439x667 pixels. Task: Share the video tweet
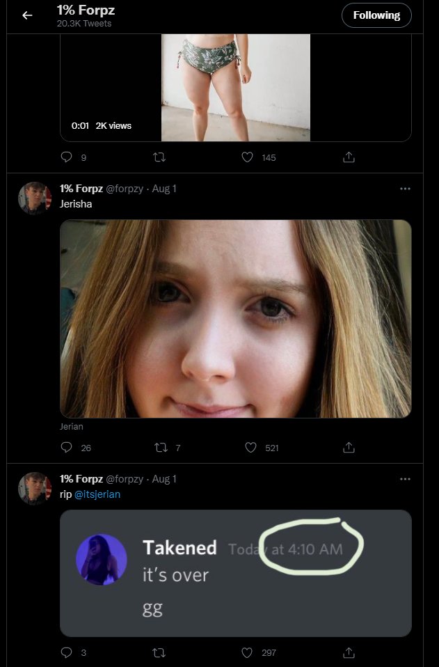(349, 158)
